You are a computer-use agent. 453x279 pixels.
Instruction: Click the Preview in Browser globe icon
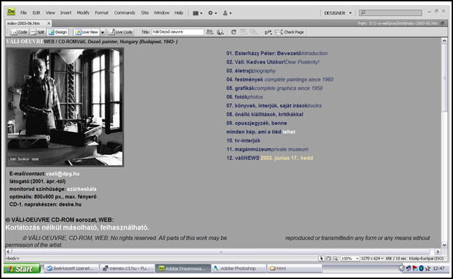(220, 32)
